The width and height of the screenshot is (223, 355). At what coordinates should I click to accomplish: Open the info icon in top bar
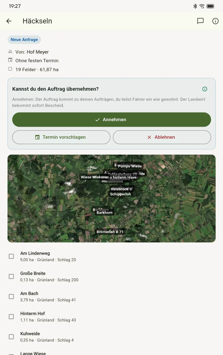(x=215, y=21)
